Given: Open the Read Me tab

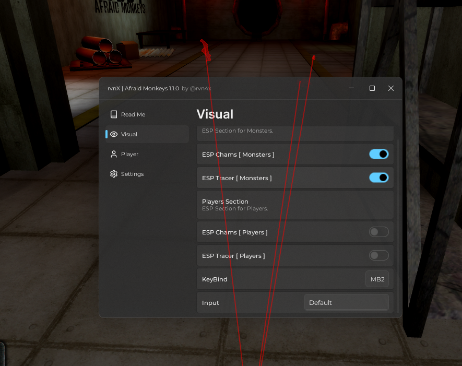Looking at the screenshot, I should pos(147,114).
